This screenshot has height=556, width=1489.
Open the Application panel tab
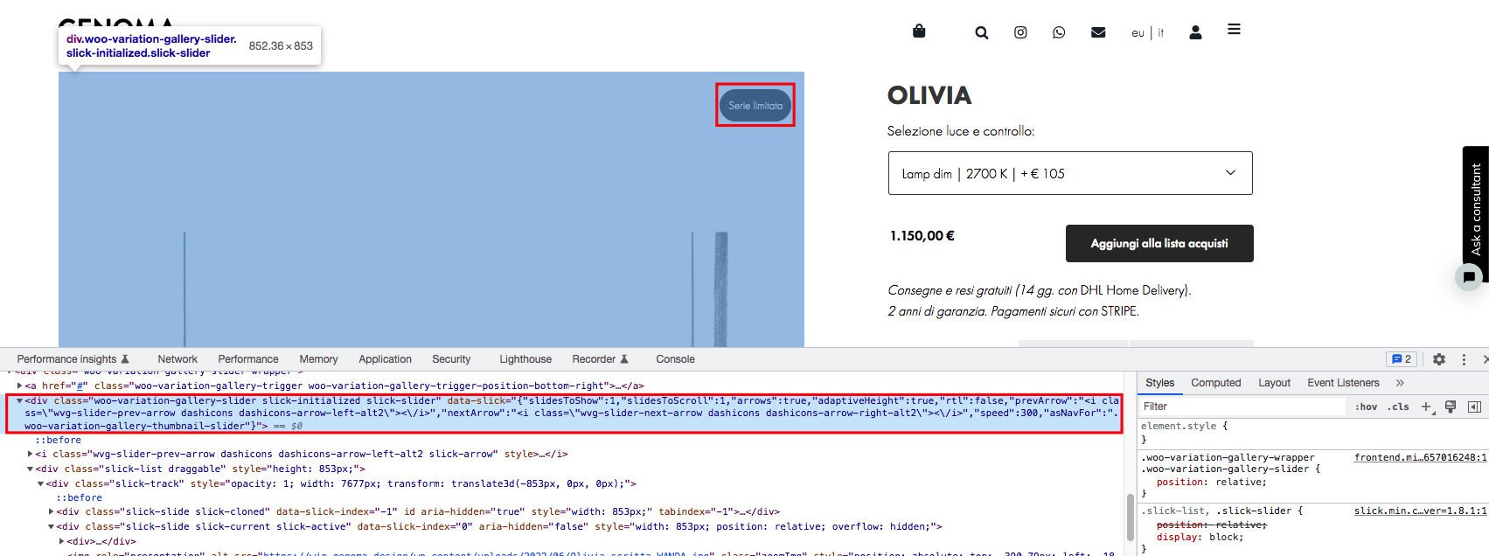tap(385, 359)
